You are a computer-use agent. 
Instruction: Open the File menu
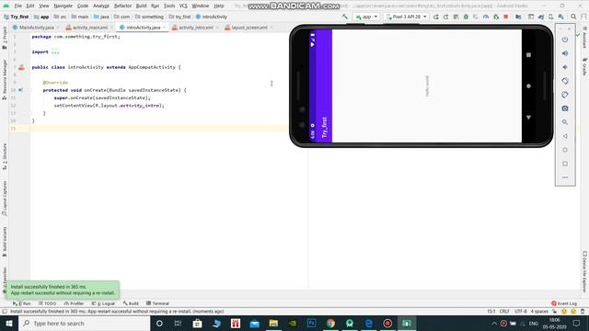(18, 6)
